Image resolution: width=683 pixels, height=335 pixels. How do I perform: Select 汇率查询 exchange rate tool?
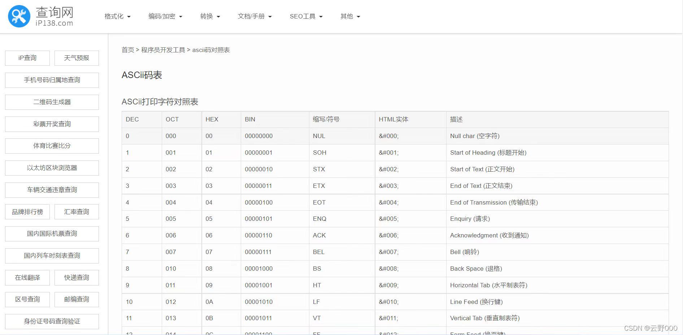77,211
